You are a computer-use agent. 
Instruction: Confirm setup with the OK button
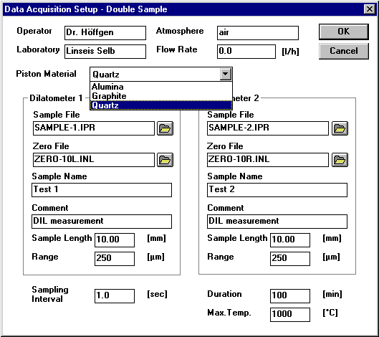click(344, 32)
